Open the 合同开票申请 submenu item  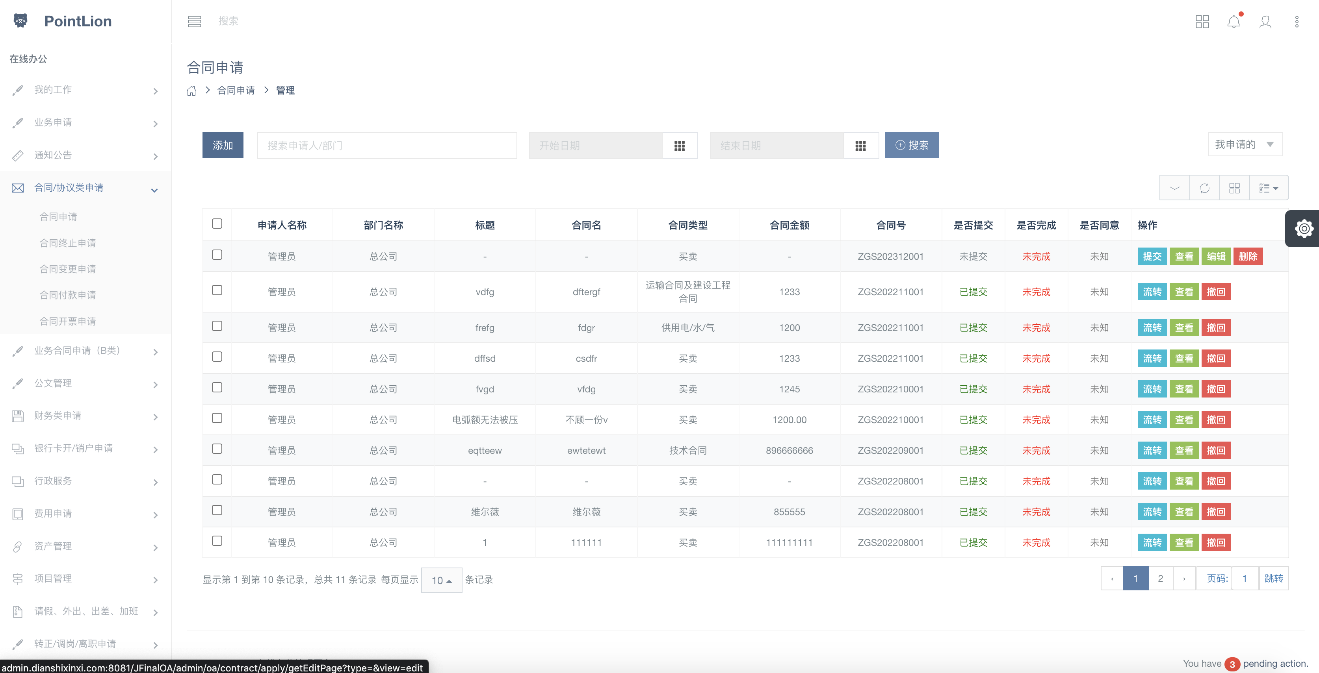68,321
